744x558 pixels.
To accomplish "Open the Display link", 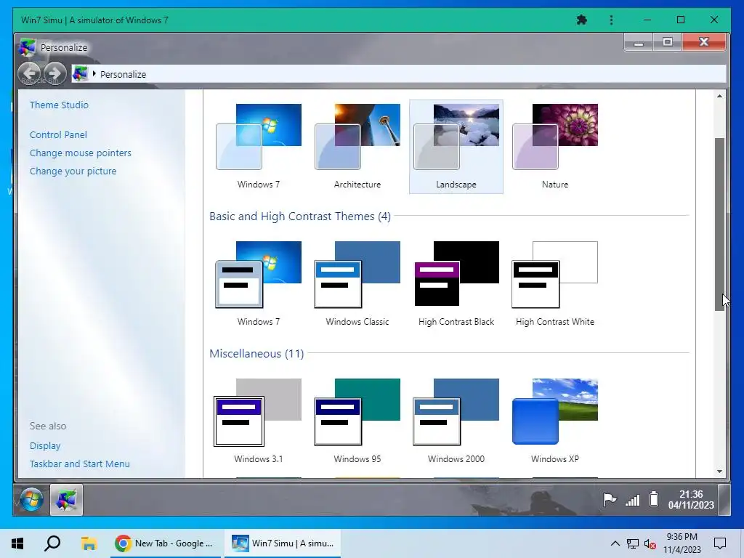I will (45, 445).
